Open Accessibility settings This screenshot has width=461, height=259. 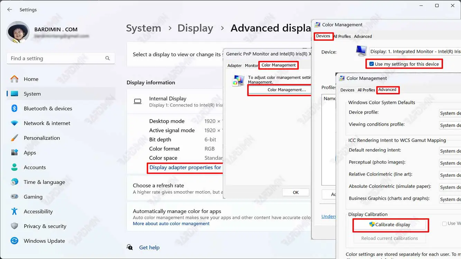coord(61,211)
